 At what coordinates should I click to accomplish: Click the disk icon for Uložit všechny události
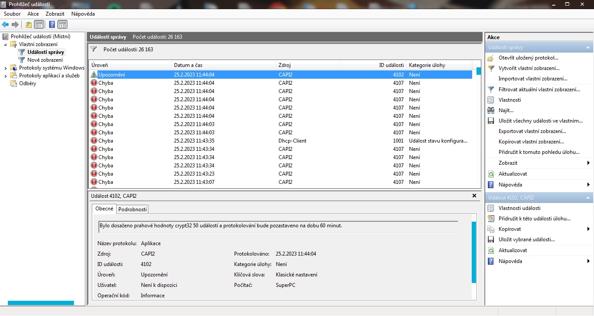[x=491, y=121]
